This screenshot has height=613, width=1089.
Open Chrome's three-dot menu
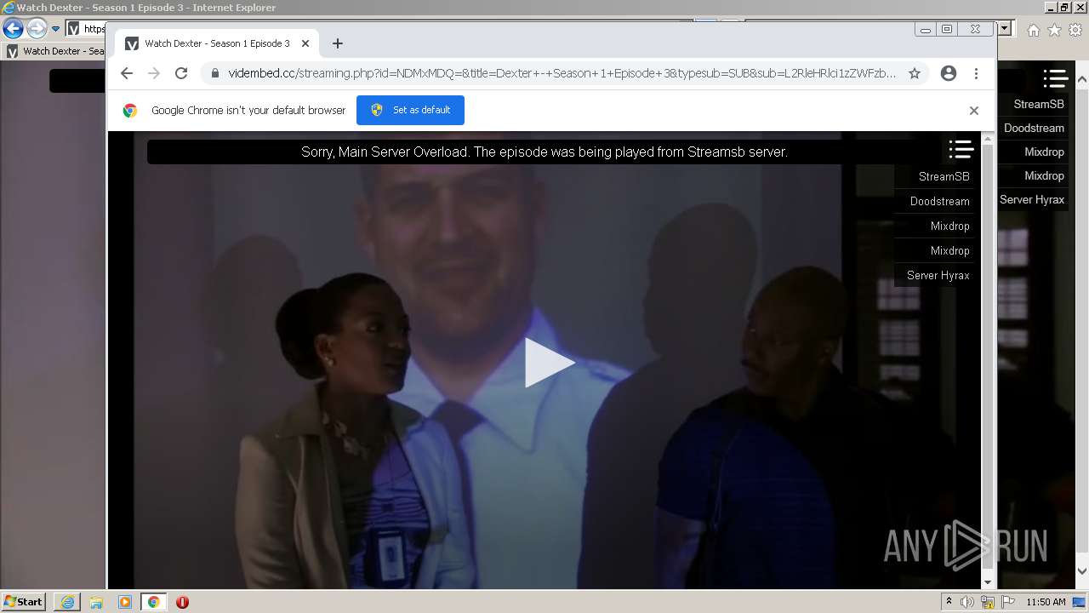pyautogui.click(x=976, y=73)
